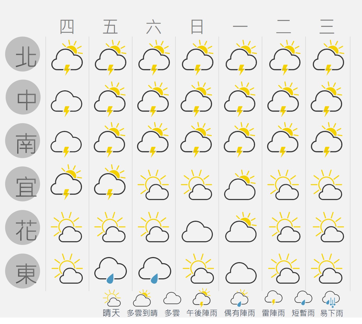Image resolution: width=362 pixels, height=324 pixels.
Task: Click the 三 day column header
Action: (x=327, y=27)
